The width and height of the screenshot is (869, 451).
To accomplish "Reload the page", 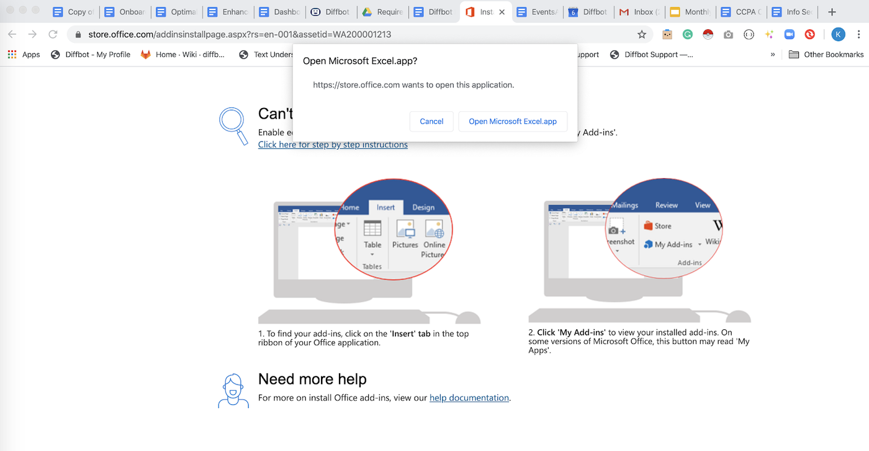I will pos(53,35).
